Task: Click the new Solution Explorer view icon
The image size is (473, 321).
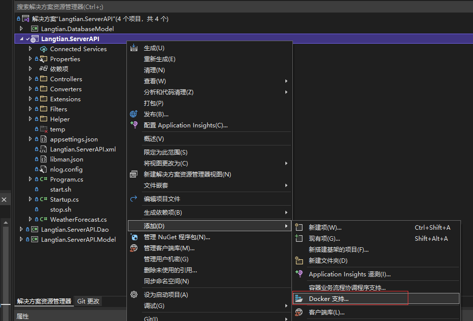Action: tap(133, 174)
